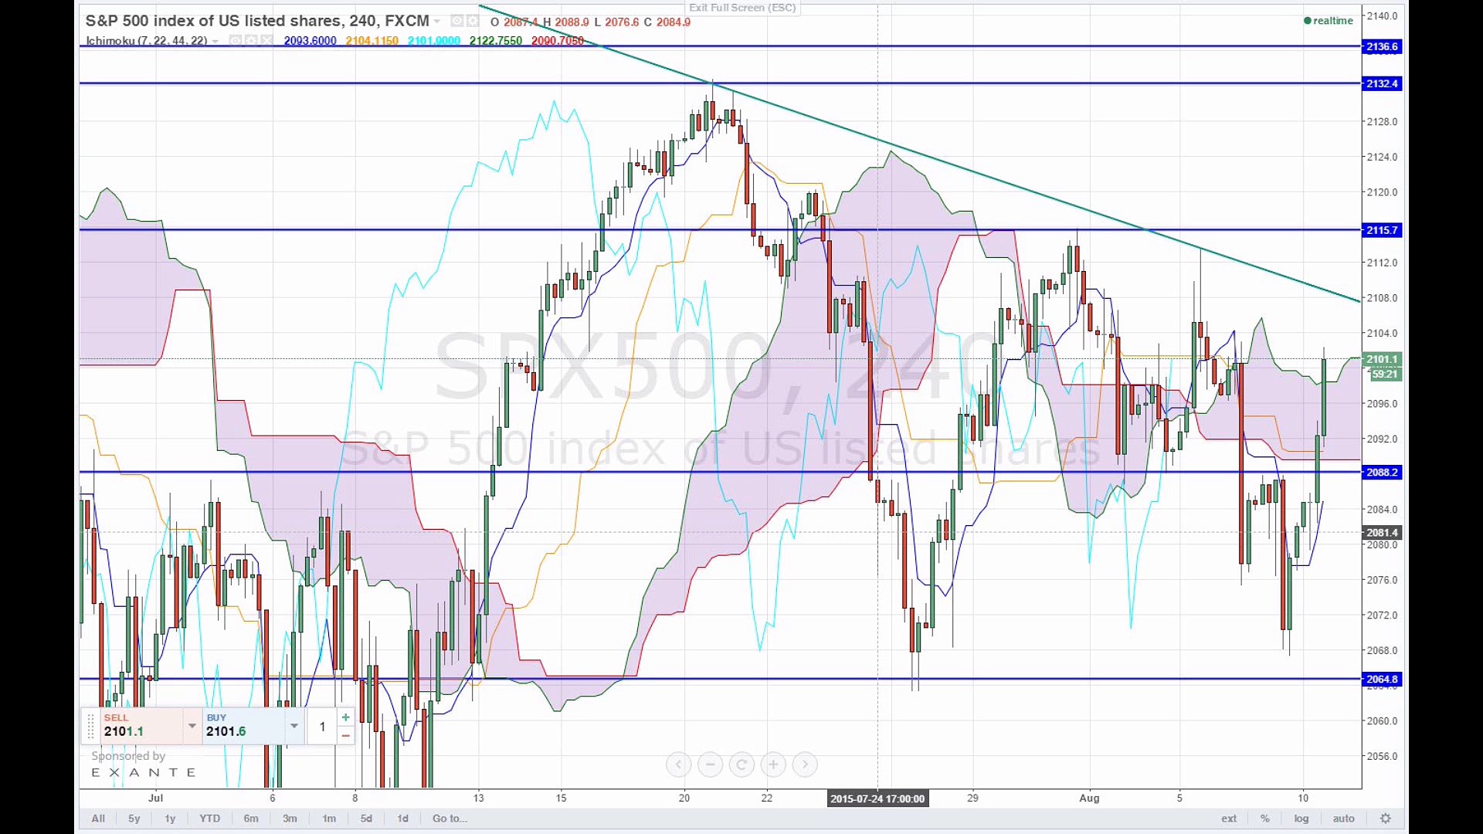Select the 6m time range
The width and height of the screenshot is (1483, 834).
coord(251,819)
